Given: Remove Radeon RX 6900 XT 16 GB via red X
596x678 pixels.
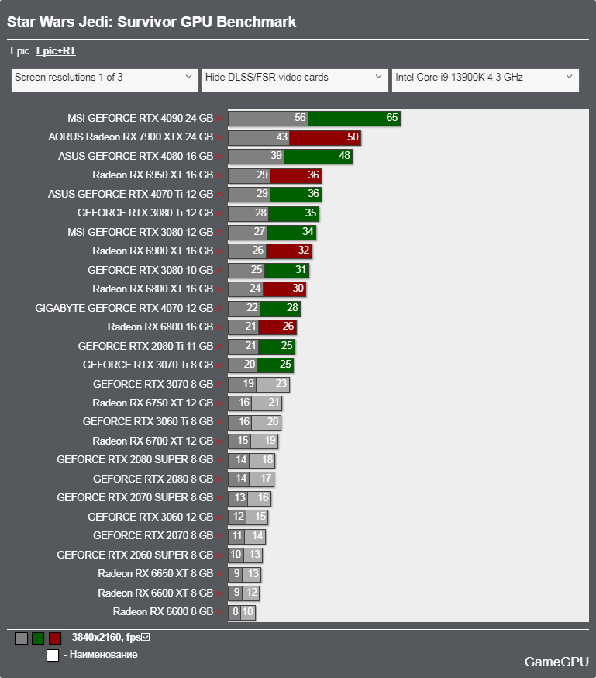Looking at the screenshot, I should click(219, 251).
